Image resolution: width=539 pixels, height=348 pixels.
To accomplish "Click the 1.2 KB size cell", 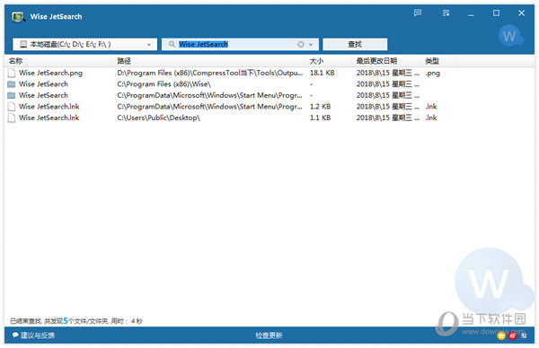I will tap(321, 107).
